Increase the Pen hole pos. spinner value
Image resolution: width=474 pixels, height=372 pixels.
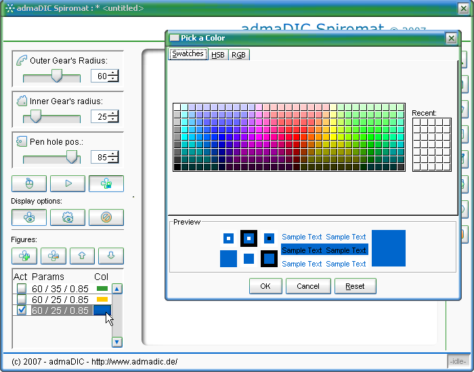[x=113, y=154]
